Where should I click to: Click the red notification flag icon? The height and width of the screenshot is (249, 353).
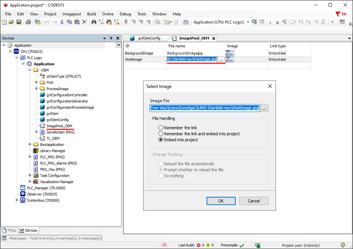(338, 14)
